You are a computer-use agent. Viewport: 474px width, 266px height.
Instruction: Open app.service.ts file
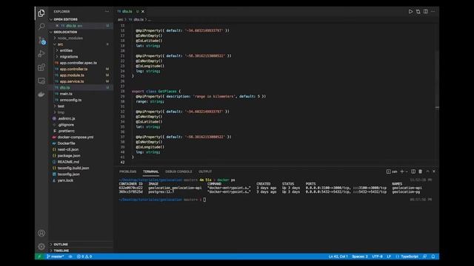tap(72, 81)
